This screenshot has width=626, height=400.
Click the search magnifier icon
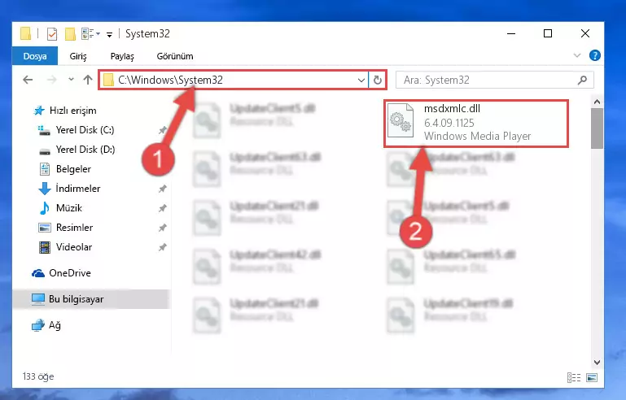[x=583, y=80]
